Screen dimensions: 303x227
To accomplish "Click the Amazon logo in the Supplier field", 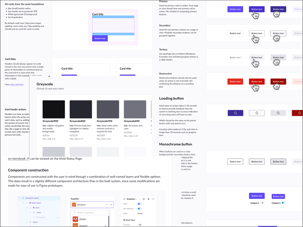I will [74, 205].
